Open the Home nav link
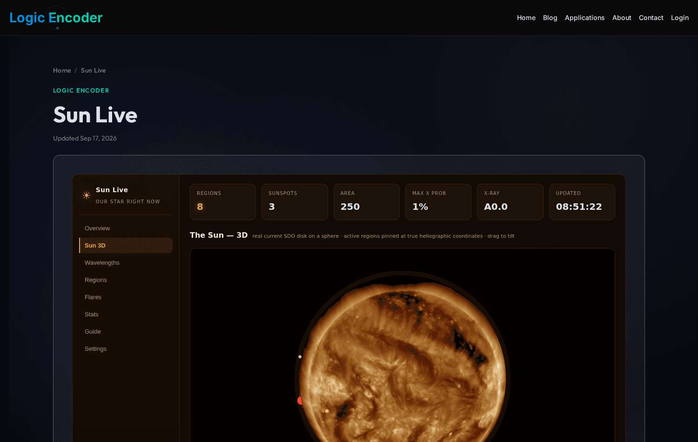The image size is (698, 442). coord(526,18)
